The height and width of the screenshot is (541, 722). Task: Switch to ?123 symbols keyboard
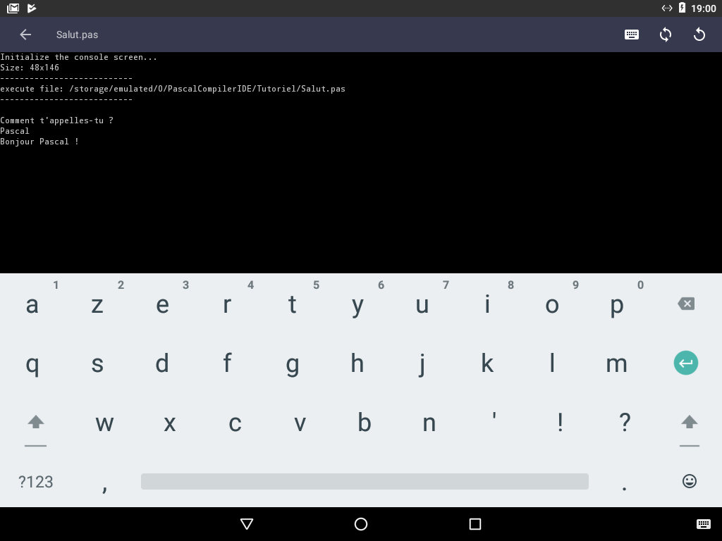35,482
